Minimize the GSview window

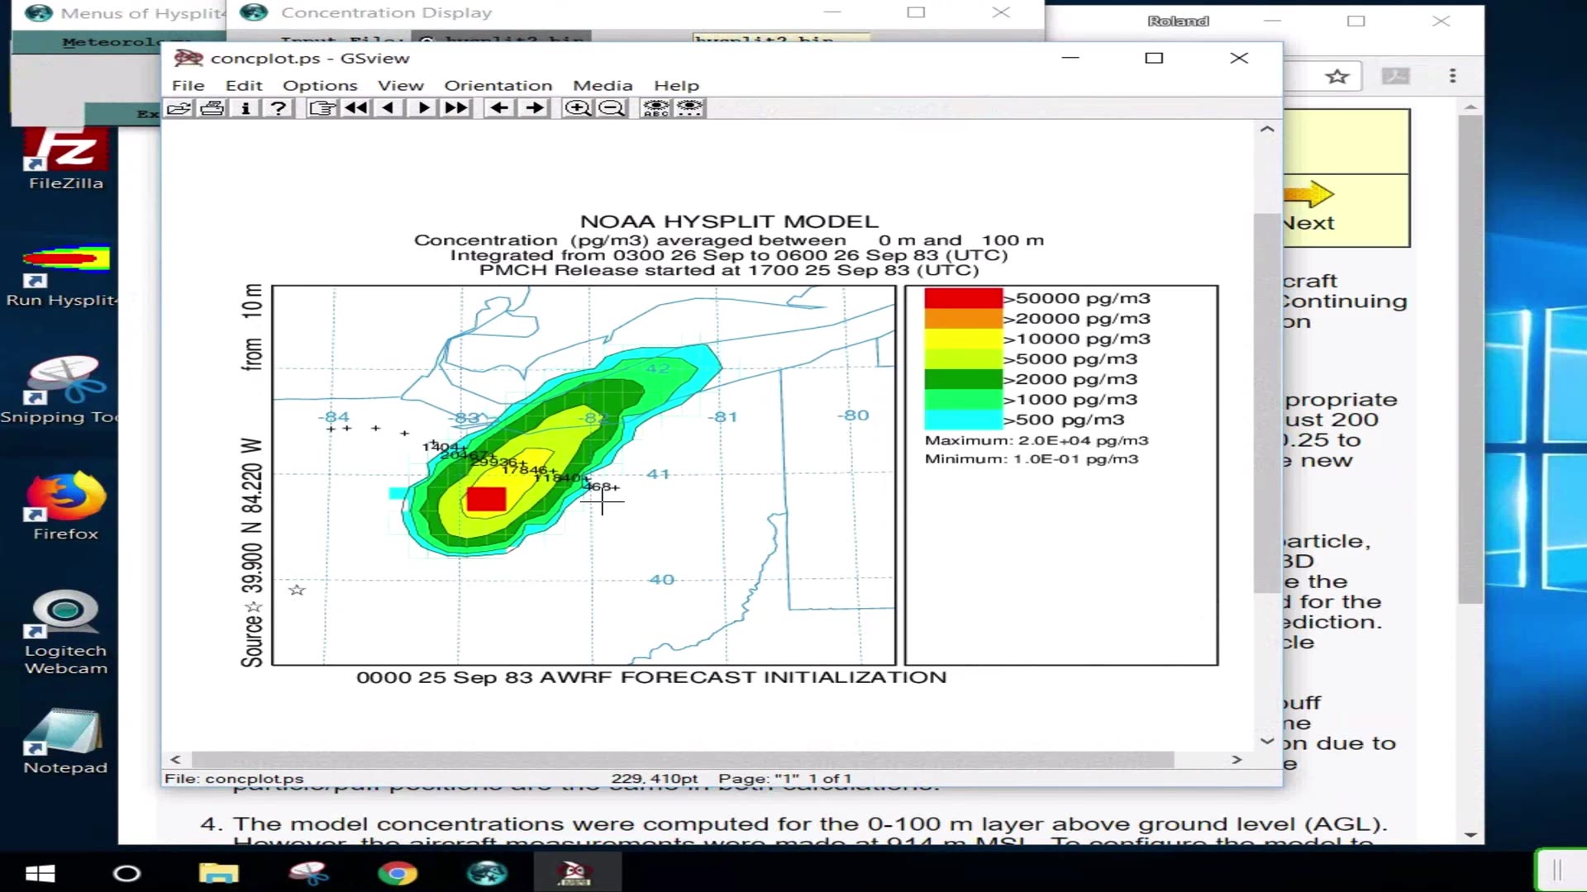[x=1070, y=58]
